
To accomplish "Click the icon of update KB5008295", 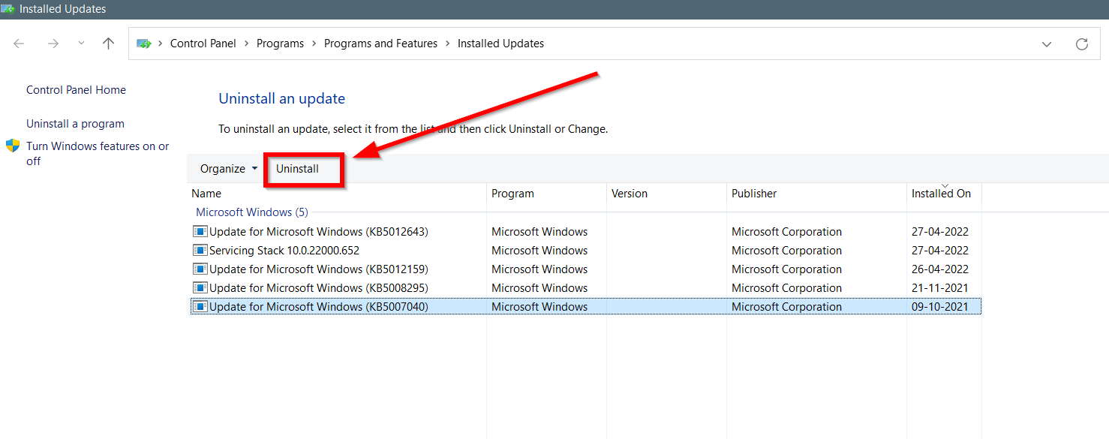I will (x=200, y=288).
